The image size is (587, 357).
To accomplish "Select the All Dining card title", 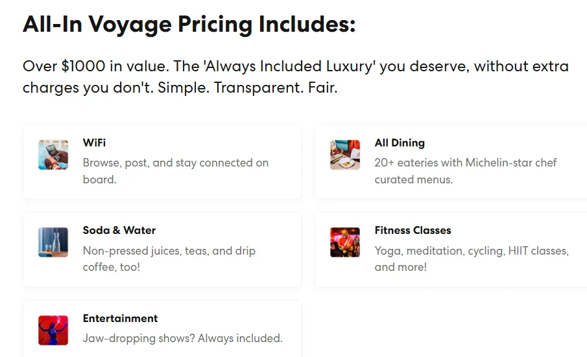I will click(x=400, y=143).
